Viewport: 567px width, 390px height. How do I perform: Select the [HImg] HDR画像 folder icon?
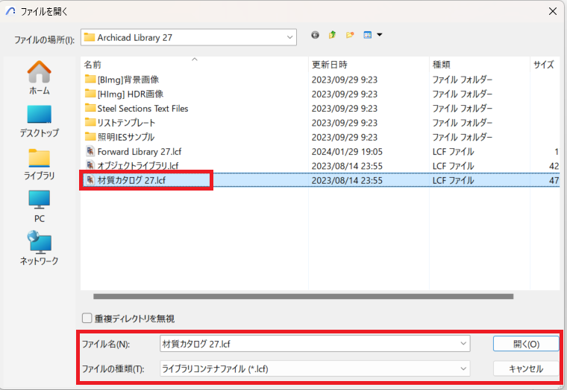tap(90, 94)
